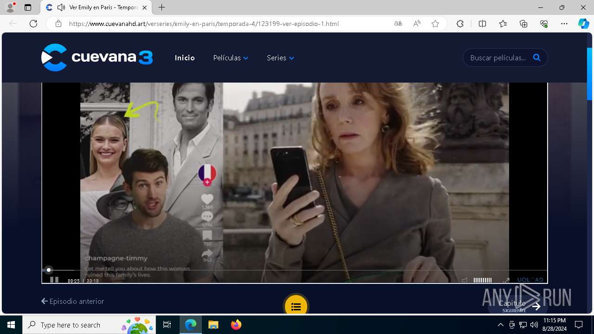This screenshot has height=334, width=594.
Task: Switch to Edge in taskbar
Action: point(191,325)
